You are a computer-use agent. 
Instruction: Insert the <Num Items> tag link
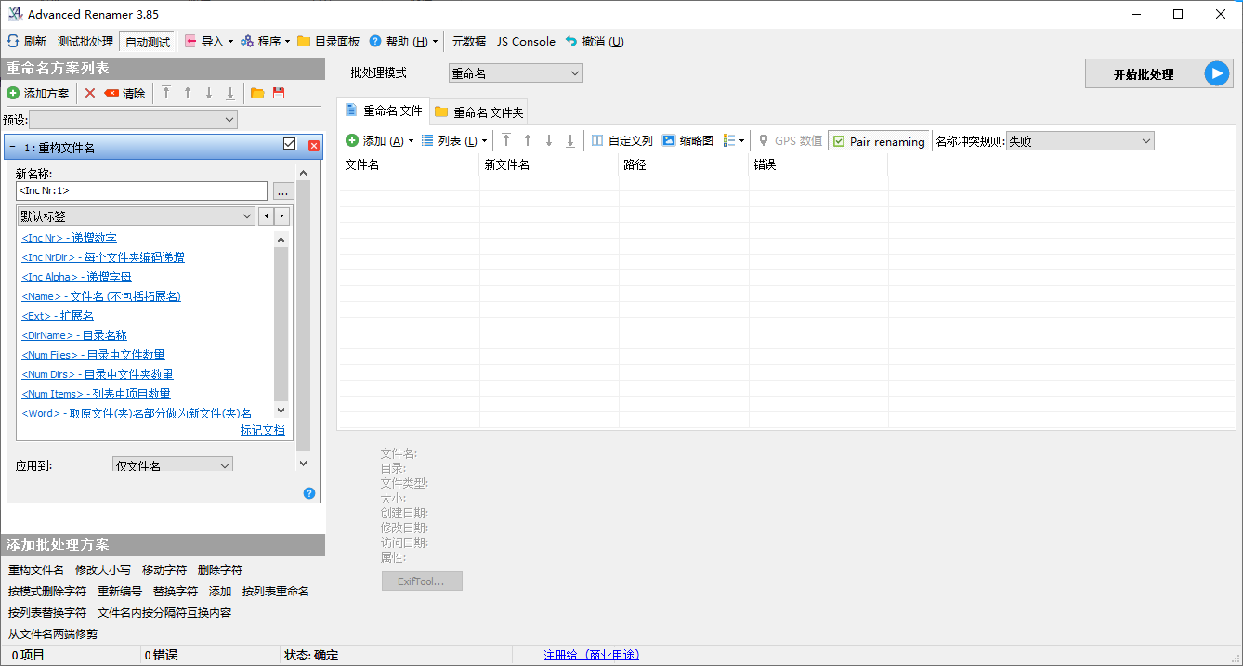(x=97, y=394)
